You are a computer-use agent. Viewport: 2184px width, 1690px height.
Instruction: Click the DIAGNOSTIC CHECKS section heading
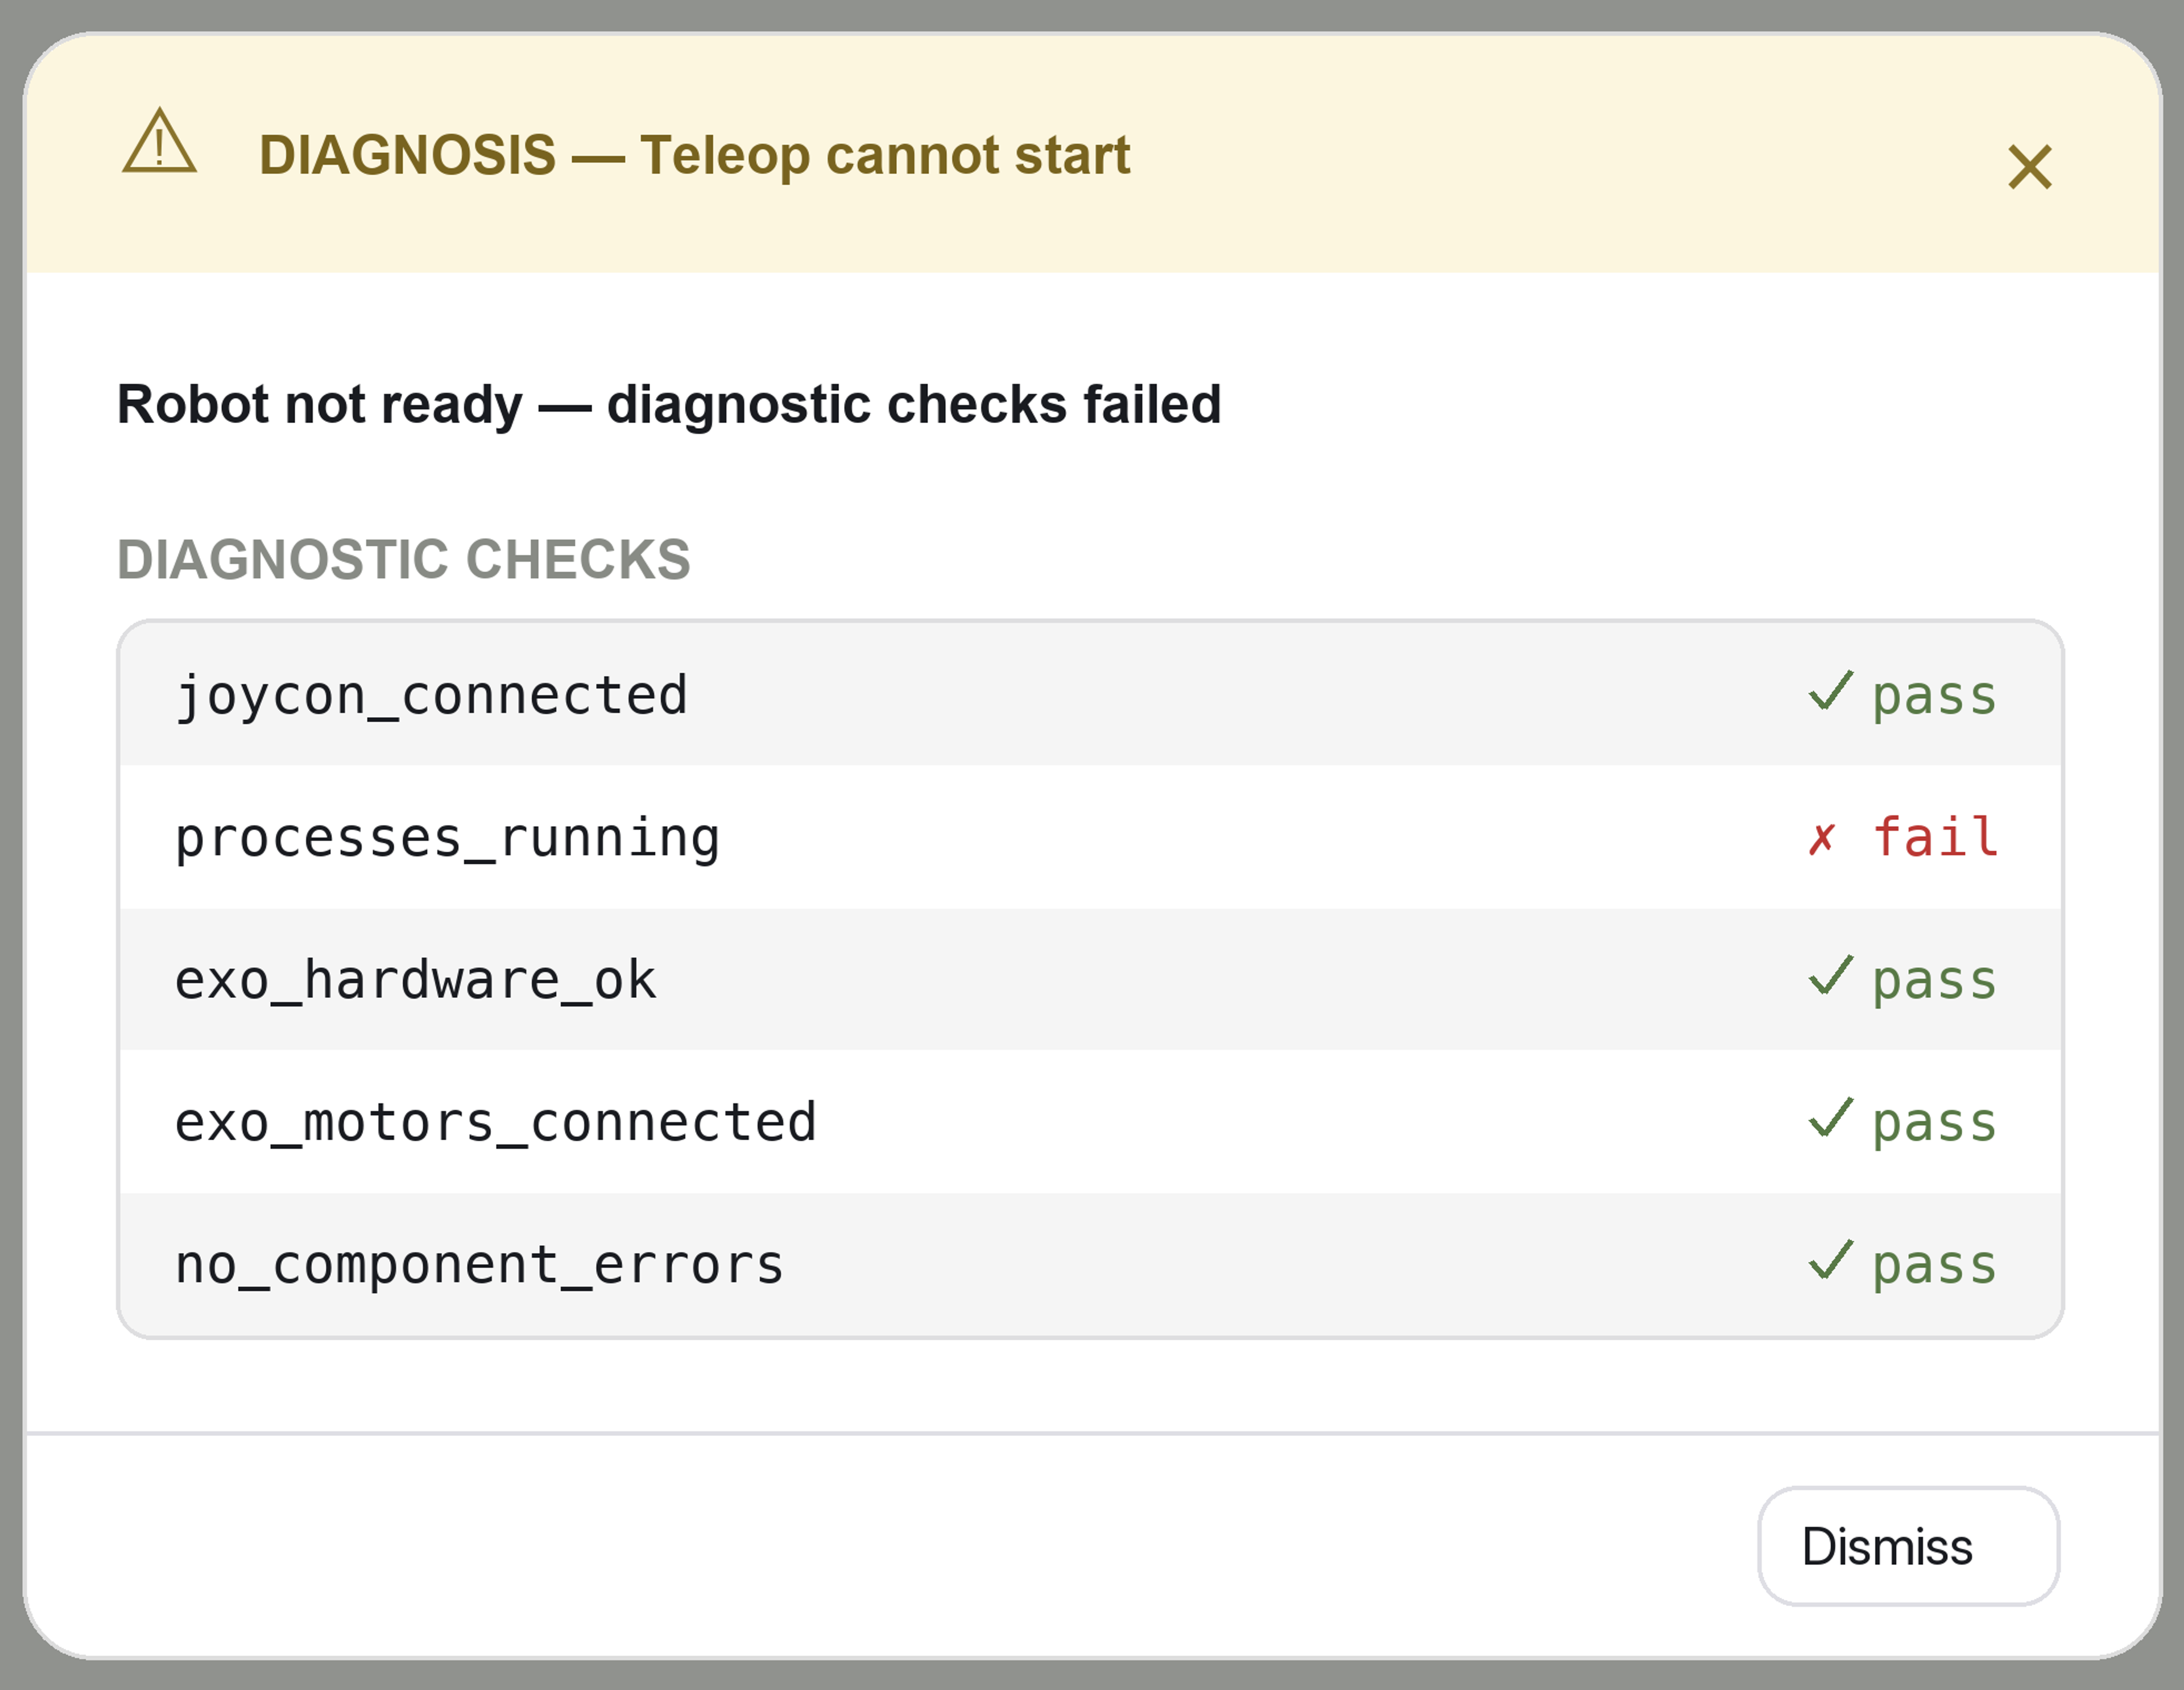[x=404, y=559]
